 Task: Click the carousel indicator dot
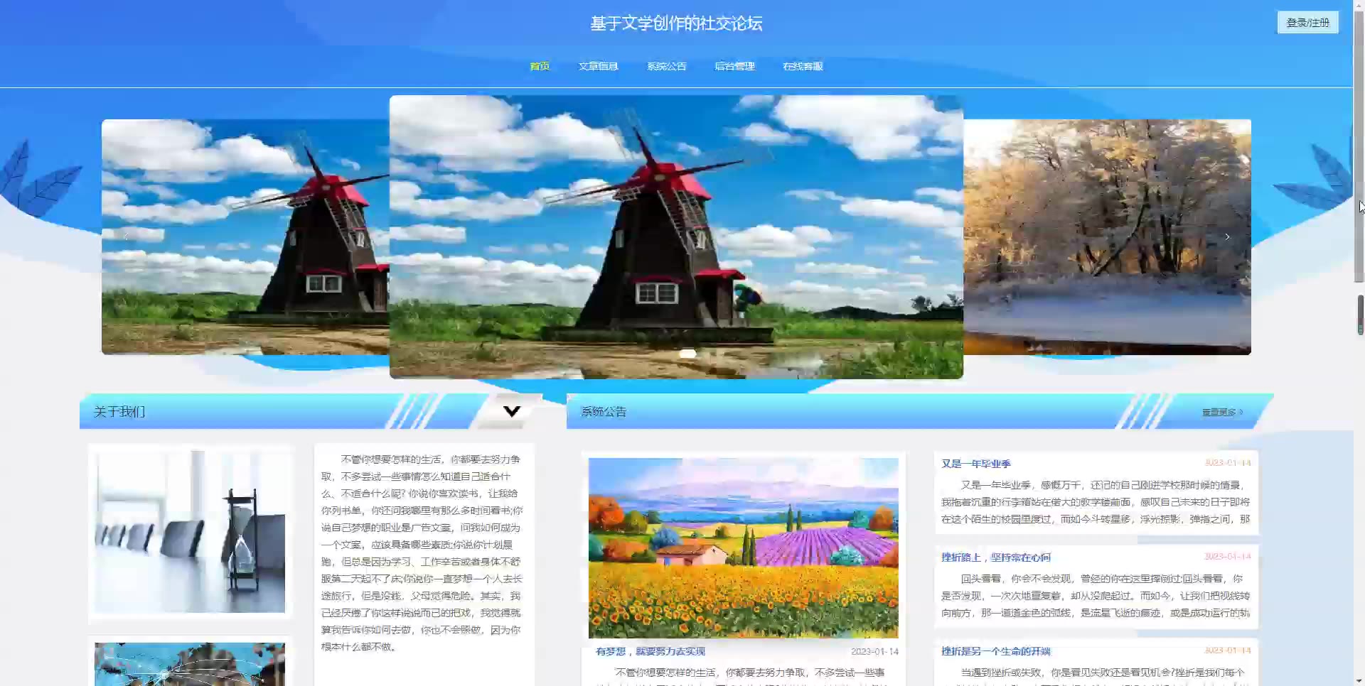[x=687, y=353]
